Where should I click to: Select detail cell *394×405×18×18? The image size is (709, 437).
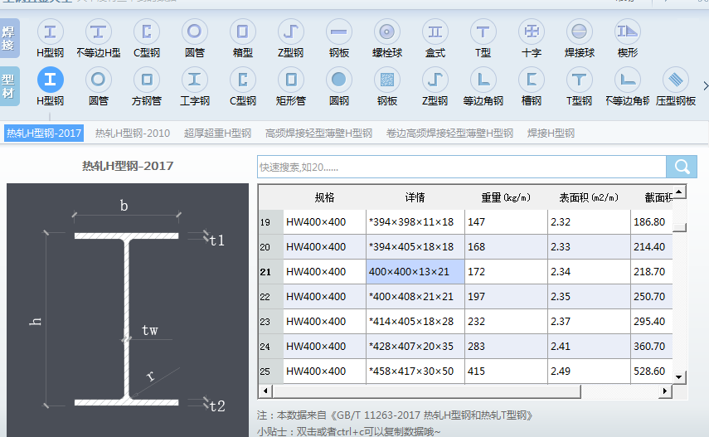click(415, 247)
